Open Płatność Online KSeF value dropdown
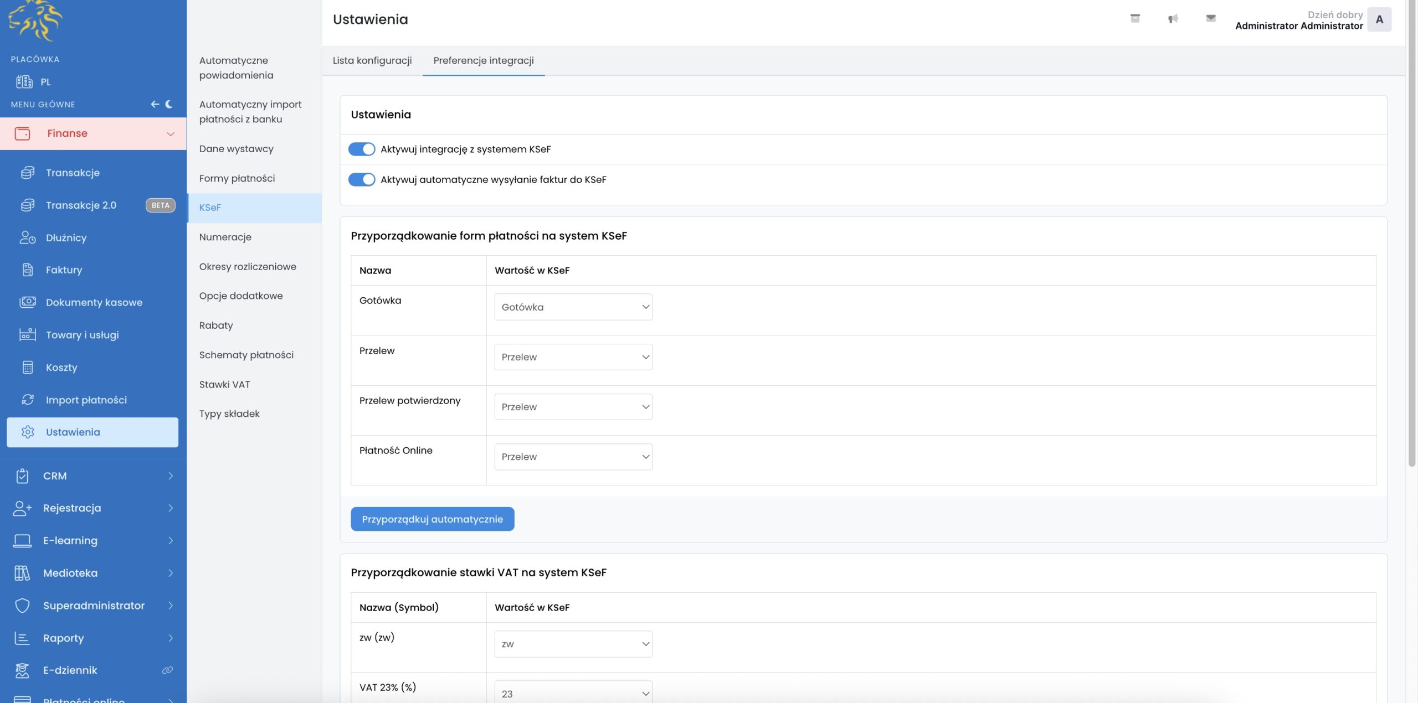Screen dimensions: 1418x703 tap(573, 457)
